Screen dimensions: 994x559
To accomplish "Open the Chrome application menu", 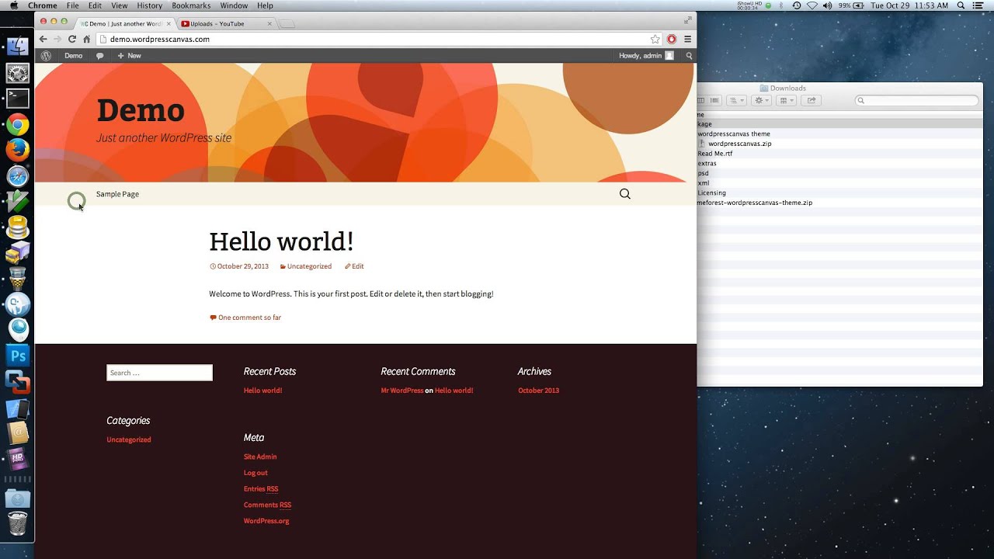I will tap(43, 5).
